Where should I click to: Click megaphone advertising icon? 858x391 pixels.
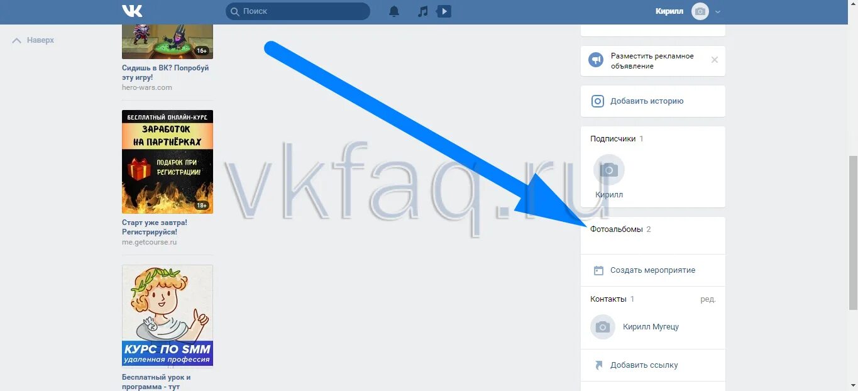pyautogui.click(x=596, y=60)
